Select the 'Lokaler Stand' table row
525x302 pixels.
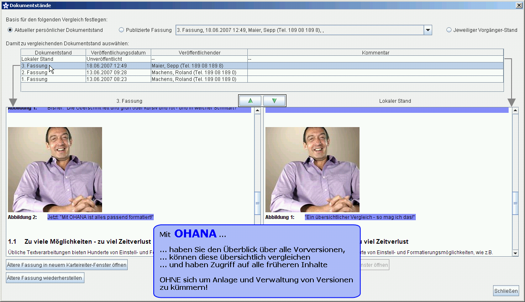coord(53,59)
